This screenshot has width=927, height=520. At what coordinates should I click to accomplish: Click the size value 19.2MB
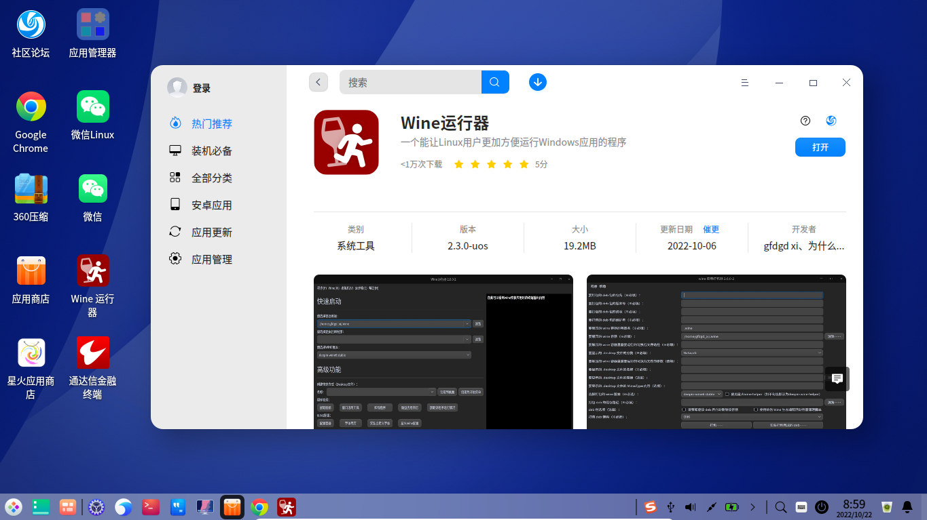580,245
